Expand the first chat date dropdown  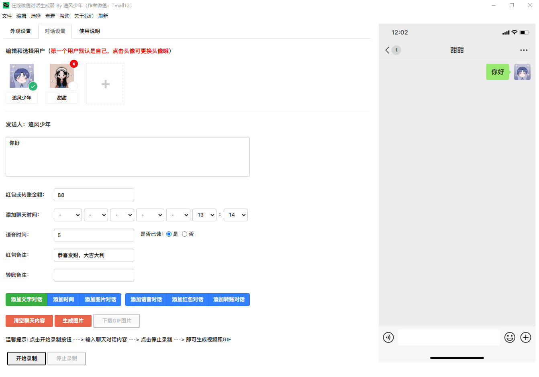(x=67, y=215)
